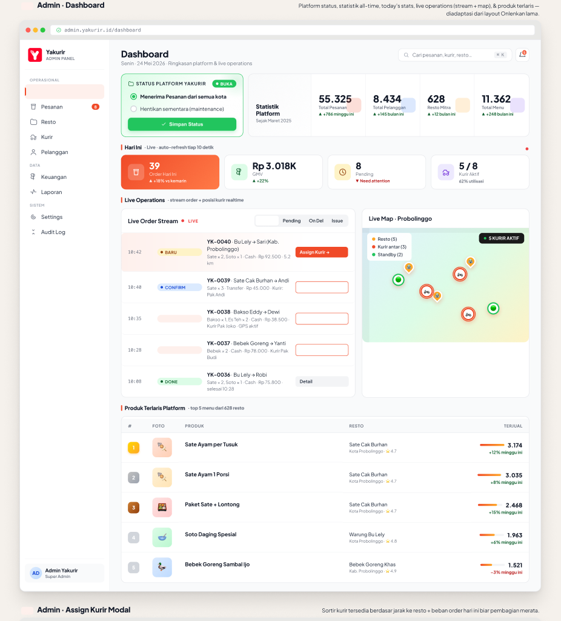Click the TERJUAL column header
This screenshot has width=561, height=621.
[513, 426]
